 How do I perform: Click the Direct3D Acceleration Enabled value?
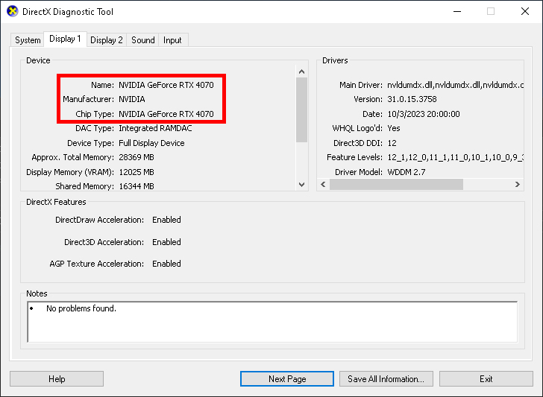[x=166, y=242]
